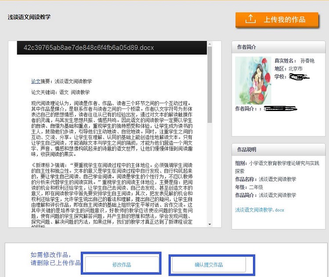The width and height of the screenshot is (329, 277).
Task: Click the page title 浅谈语文阅读教学 at top
Action: (x=29, y=17)
